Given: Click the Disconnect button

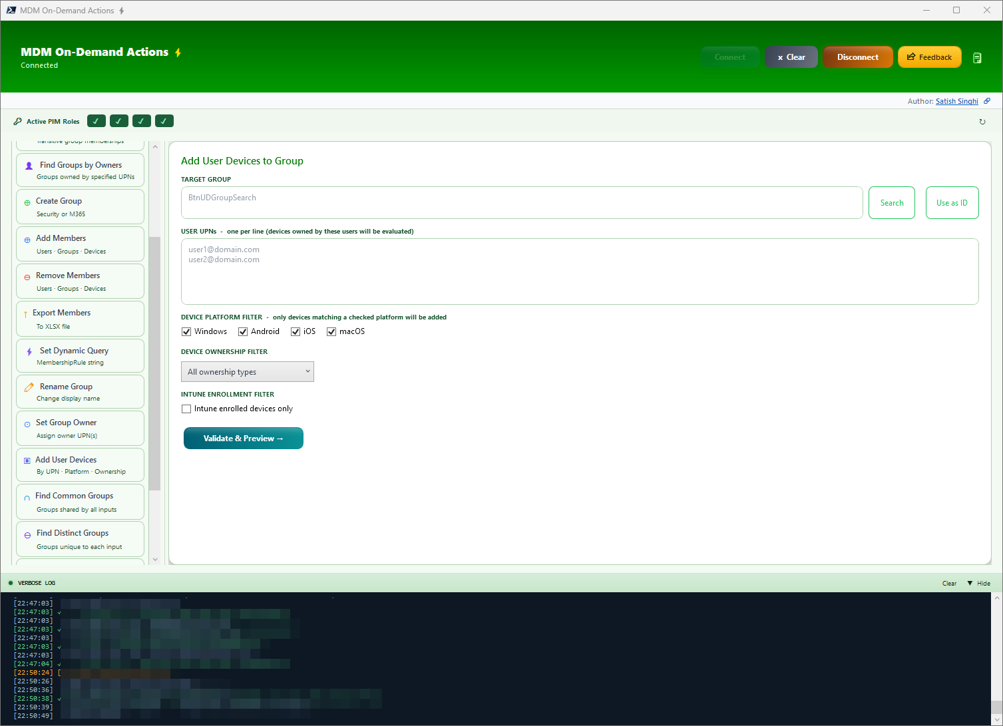Looking at the screenshot, I should pyautogui.click(x=857, y=57).
